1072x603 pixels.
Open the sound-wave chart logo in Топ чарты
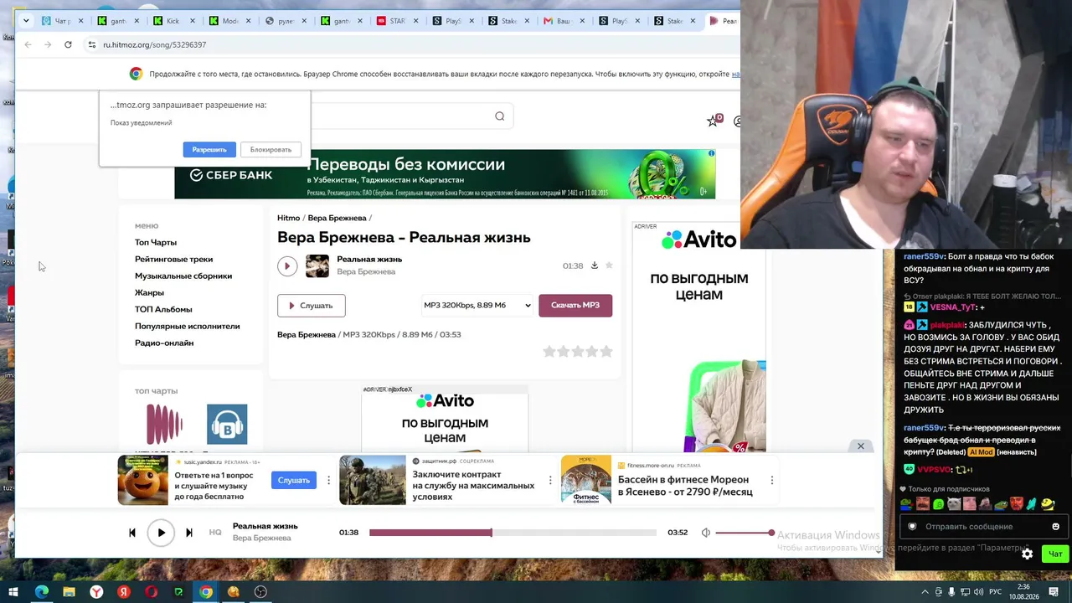tap(164, 424)
